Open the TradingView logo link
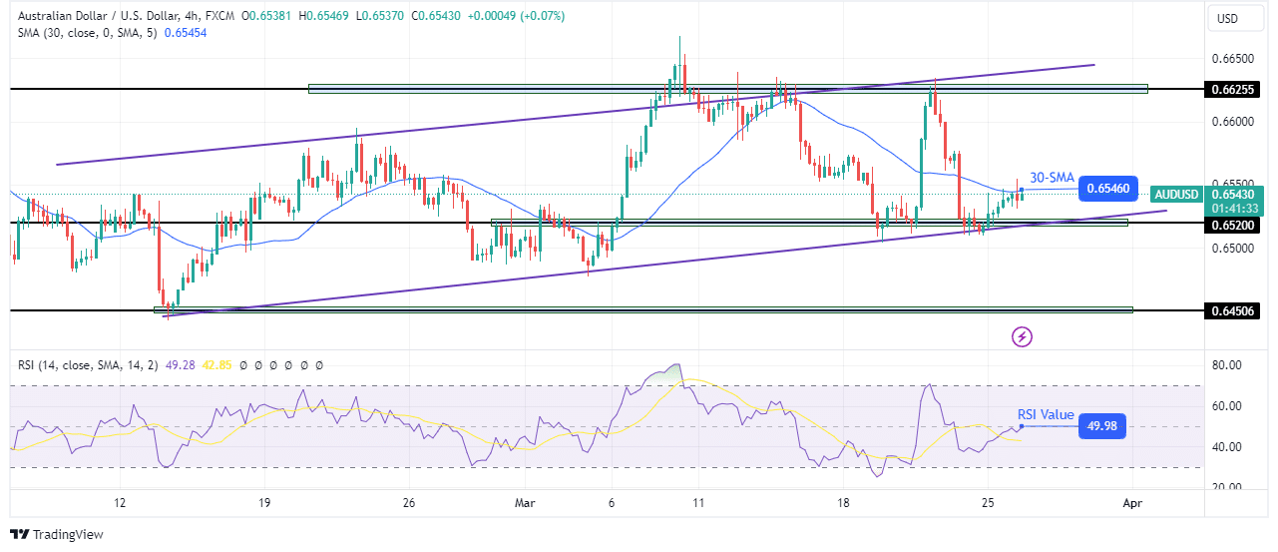This screenshot has height=552, width=1278. [x=57, y=534]
